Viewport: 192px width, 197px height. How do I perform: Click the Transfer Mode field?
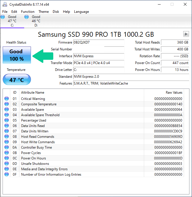click(x=99, y=63)
